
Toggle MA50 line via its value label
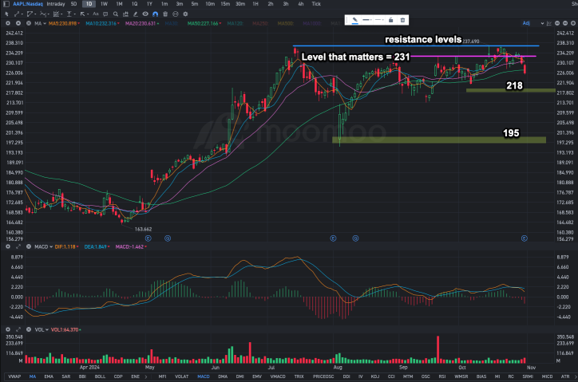pos(204,23)
